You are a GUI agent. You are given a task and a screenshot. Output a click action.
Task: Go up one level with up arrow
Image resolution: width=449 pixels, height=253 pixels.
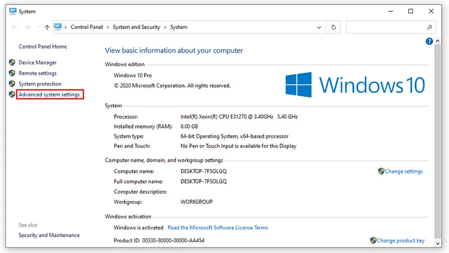[47, 27]
